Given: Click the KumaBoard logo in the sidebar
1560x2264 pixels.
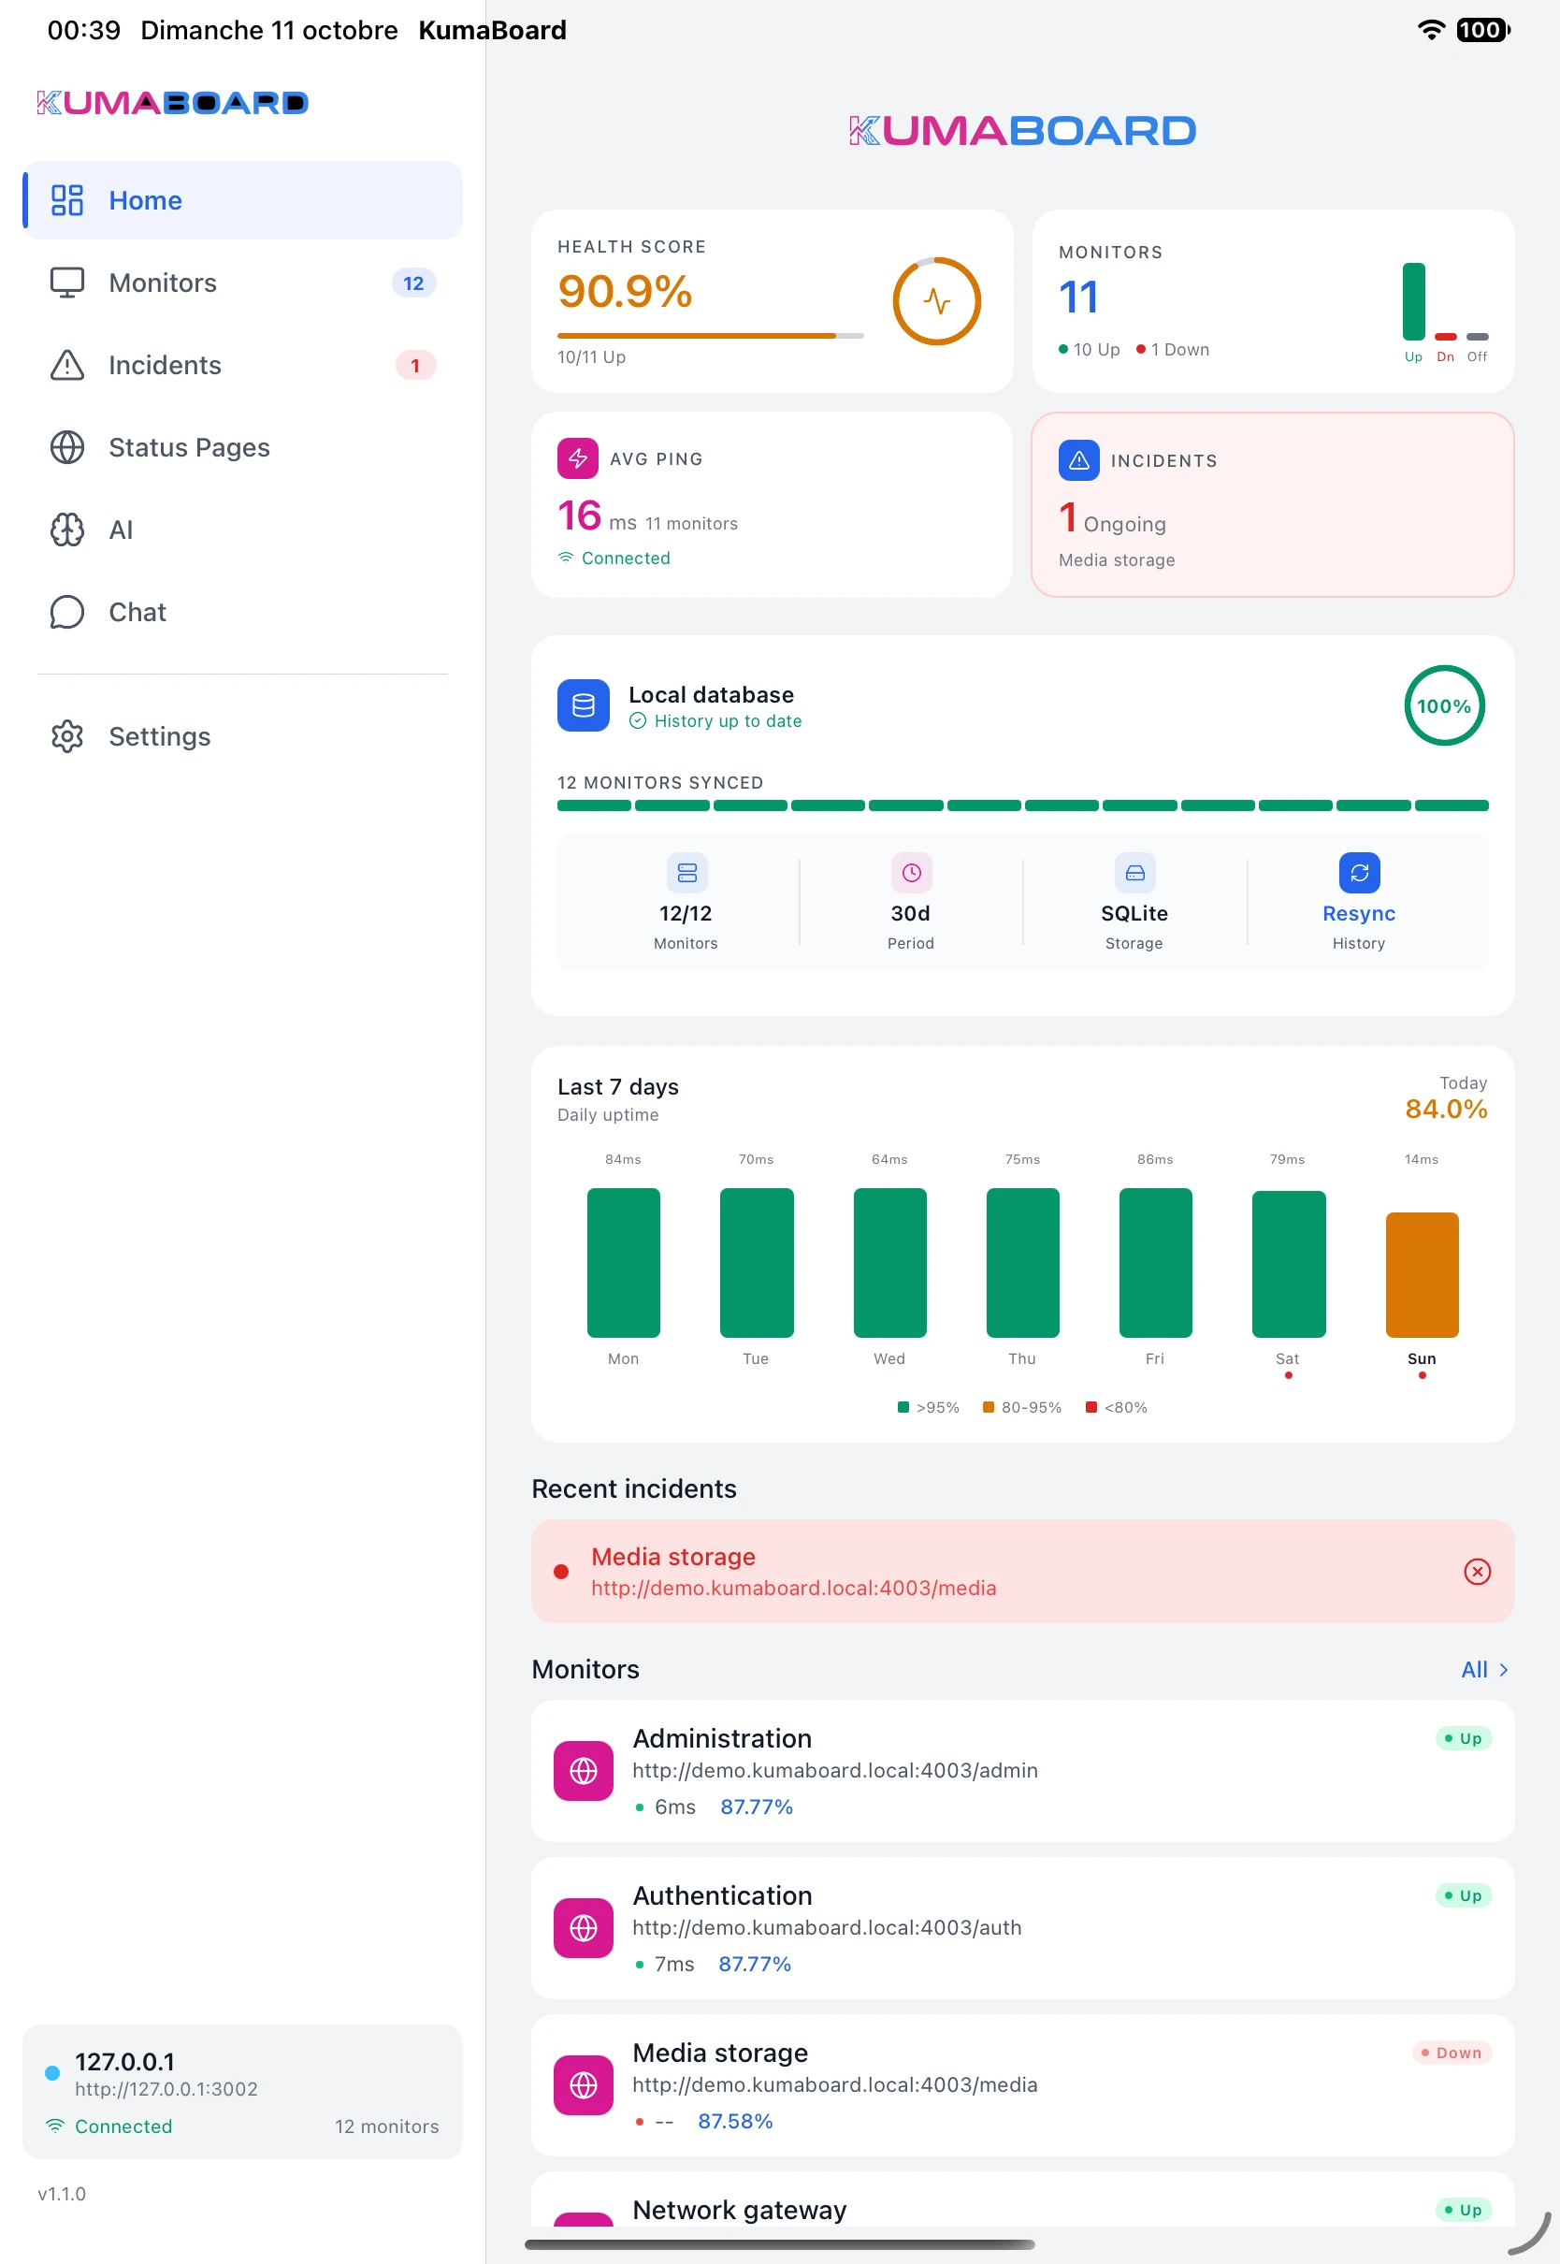Looking at the screenshot, I should (x=172, y=103).
